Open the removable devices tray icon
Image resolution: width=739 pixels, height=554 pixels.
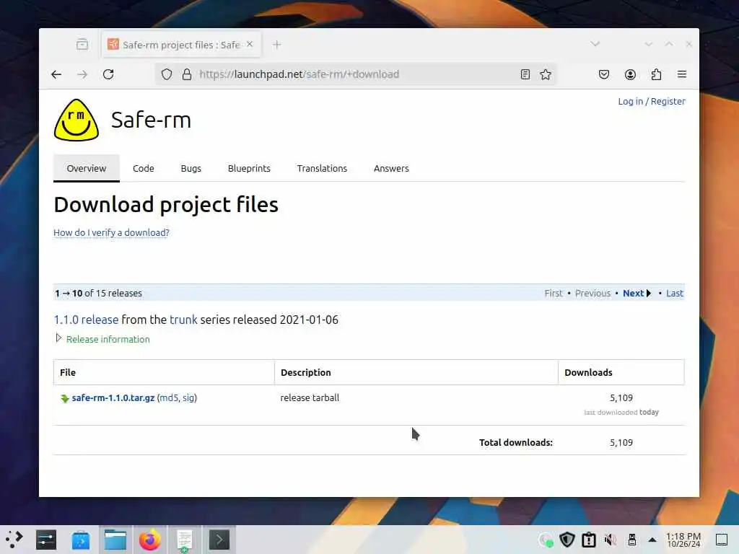632,540
